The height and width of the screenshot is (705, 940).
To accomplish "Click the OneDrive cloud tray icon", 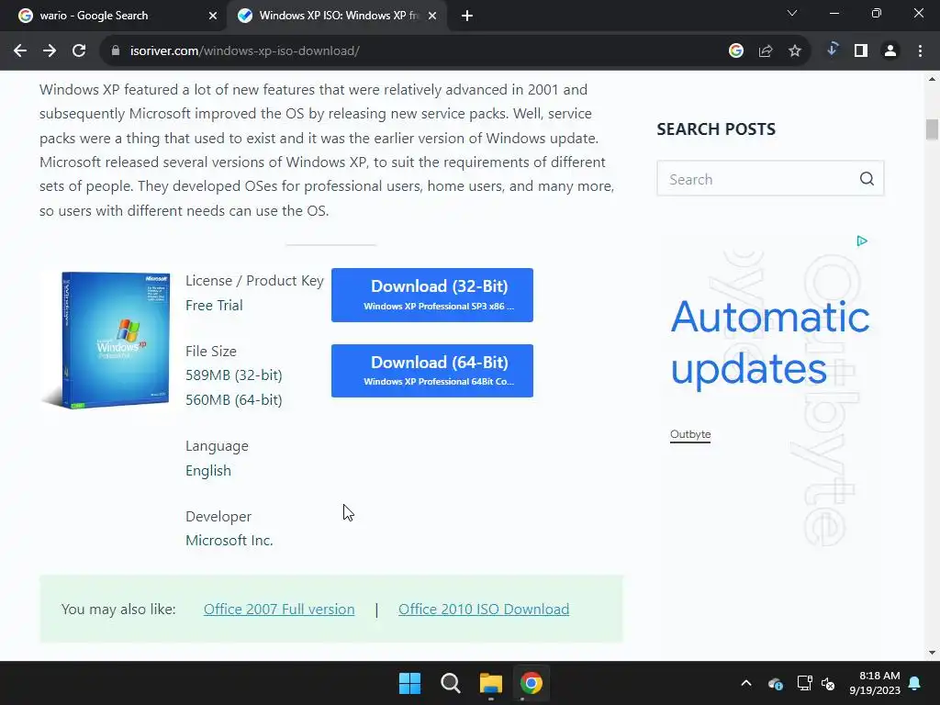I will point(775,683).
